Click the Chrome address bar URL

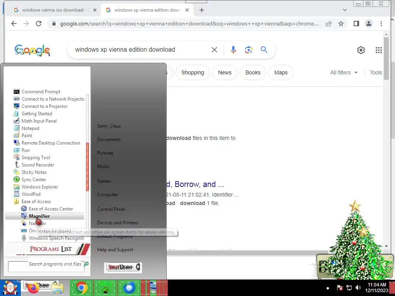click(189, 24)
